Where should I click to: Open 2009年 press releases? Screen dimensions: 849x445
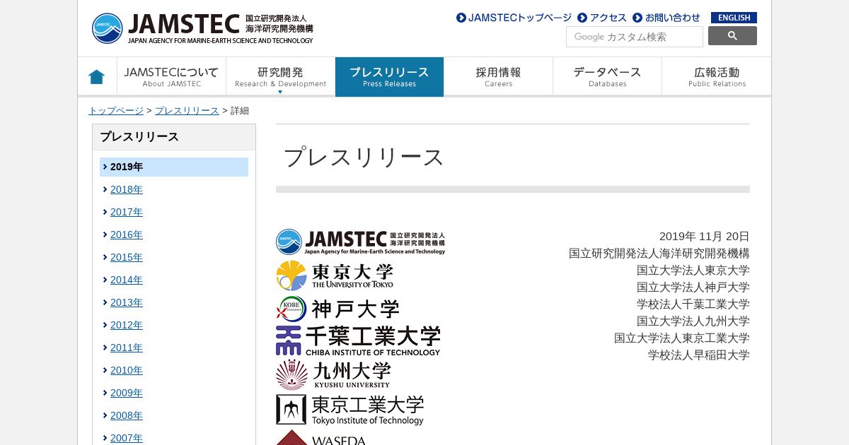click(127, 393)
